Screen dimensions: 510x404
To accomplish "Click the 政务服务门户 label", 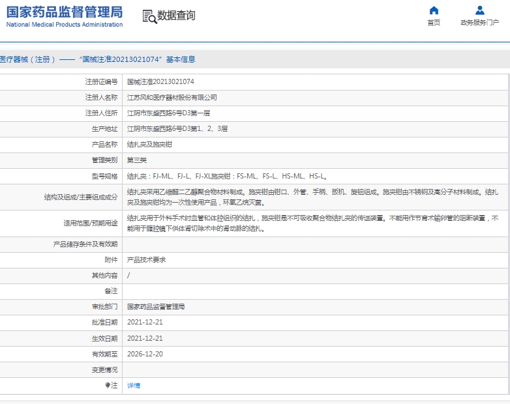I will (479, 22).
